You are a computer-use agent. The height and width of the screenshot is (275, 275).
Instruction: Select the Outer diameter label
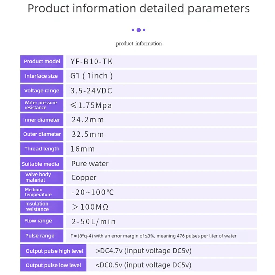[42, 134]
